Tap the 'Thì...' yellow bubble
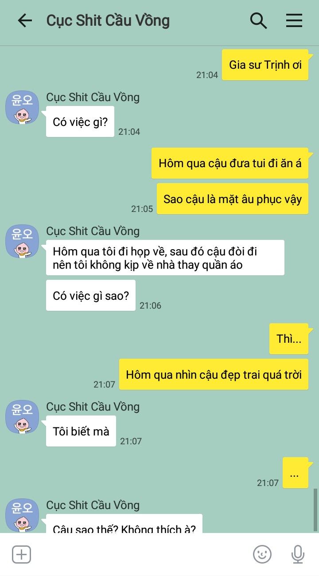This screenshot has width=319, height=576. pyautogui.click(x=289, y=339)
